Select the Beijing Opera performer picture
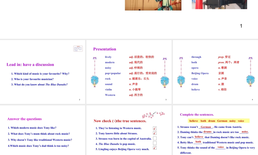 (153, 5)
